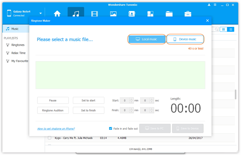Switch to list view icon
Viewport: 241px width, 155px height.
[x=231, y=29]
